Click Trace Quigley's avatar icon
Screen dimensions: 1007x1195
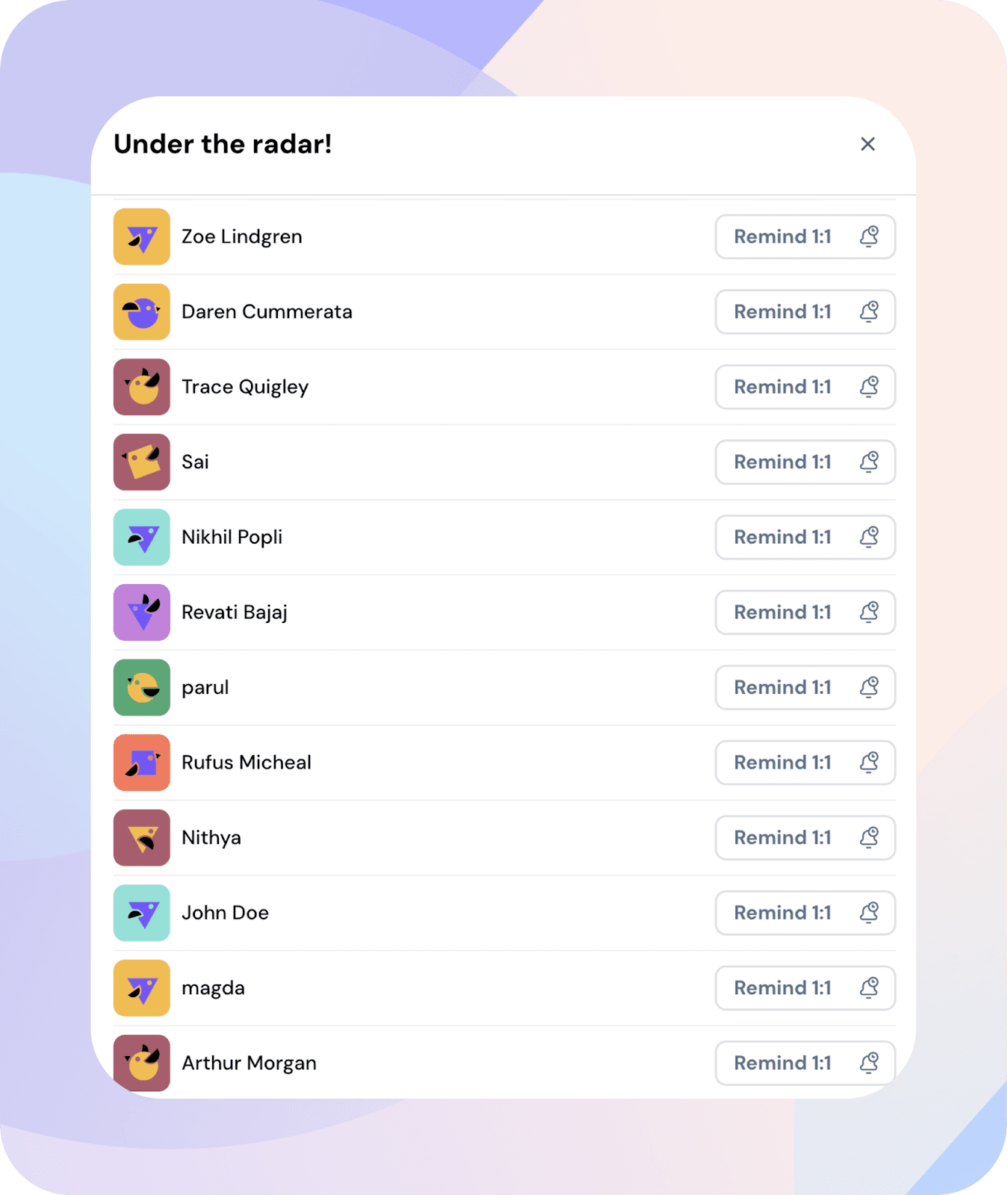point(142,387)
